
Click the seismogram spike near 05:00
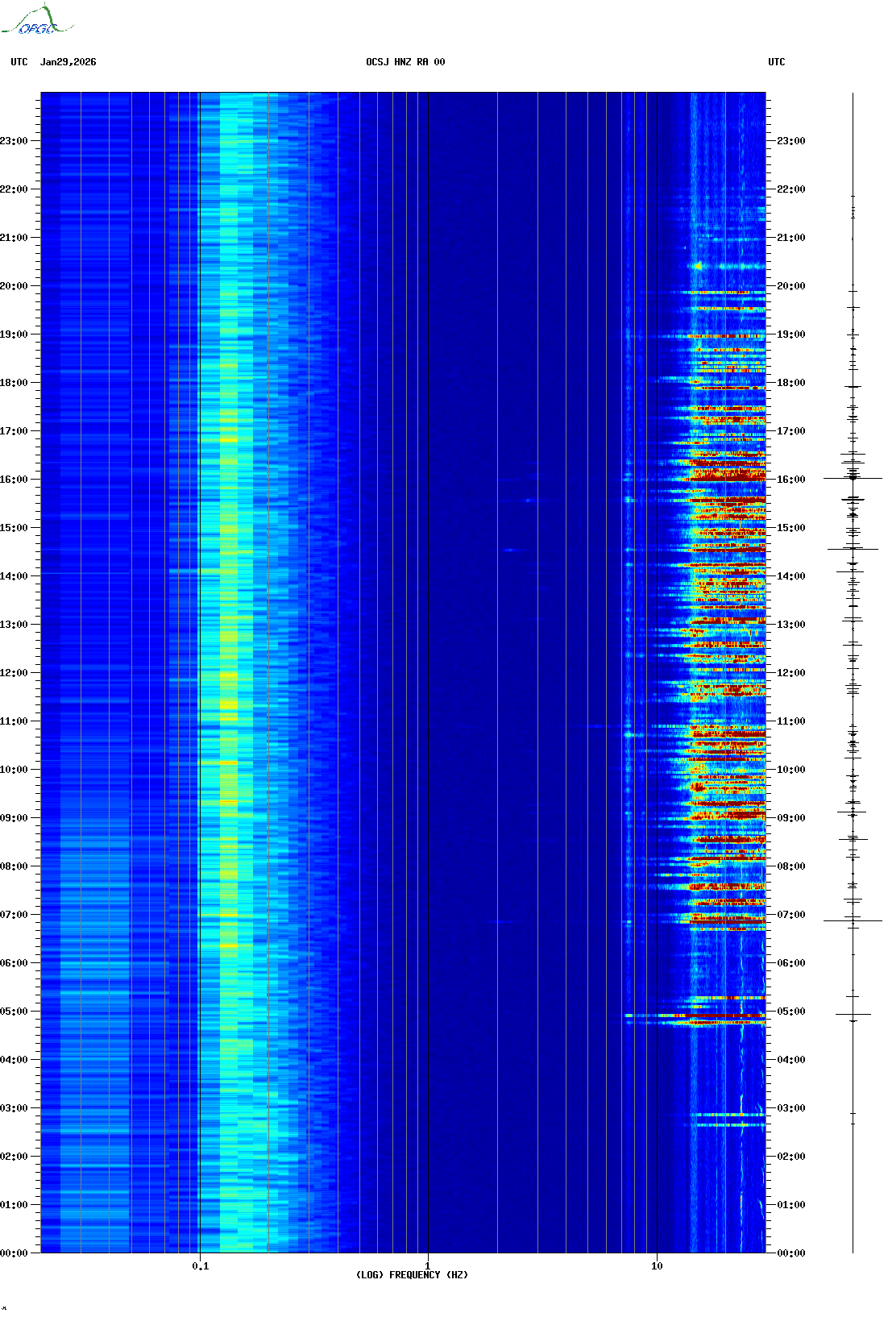[853, 1014]
